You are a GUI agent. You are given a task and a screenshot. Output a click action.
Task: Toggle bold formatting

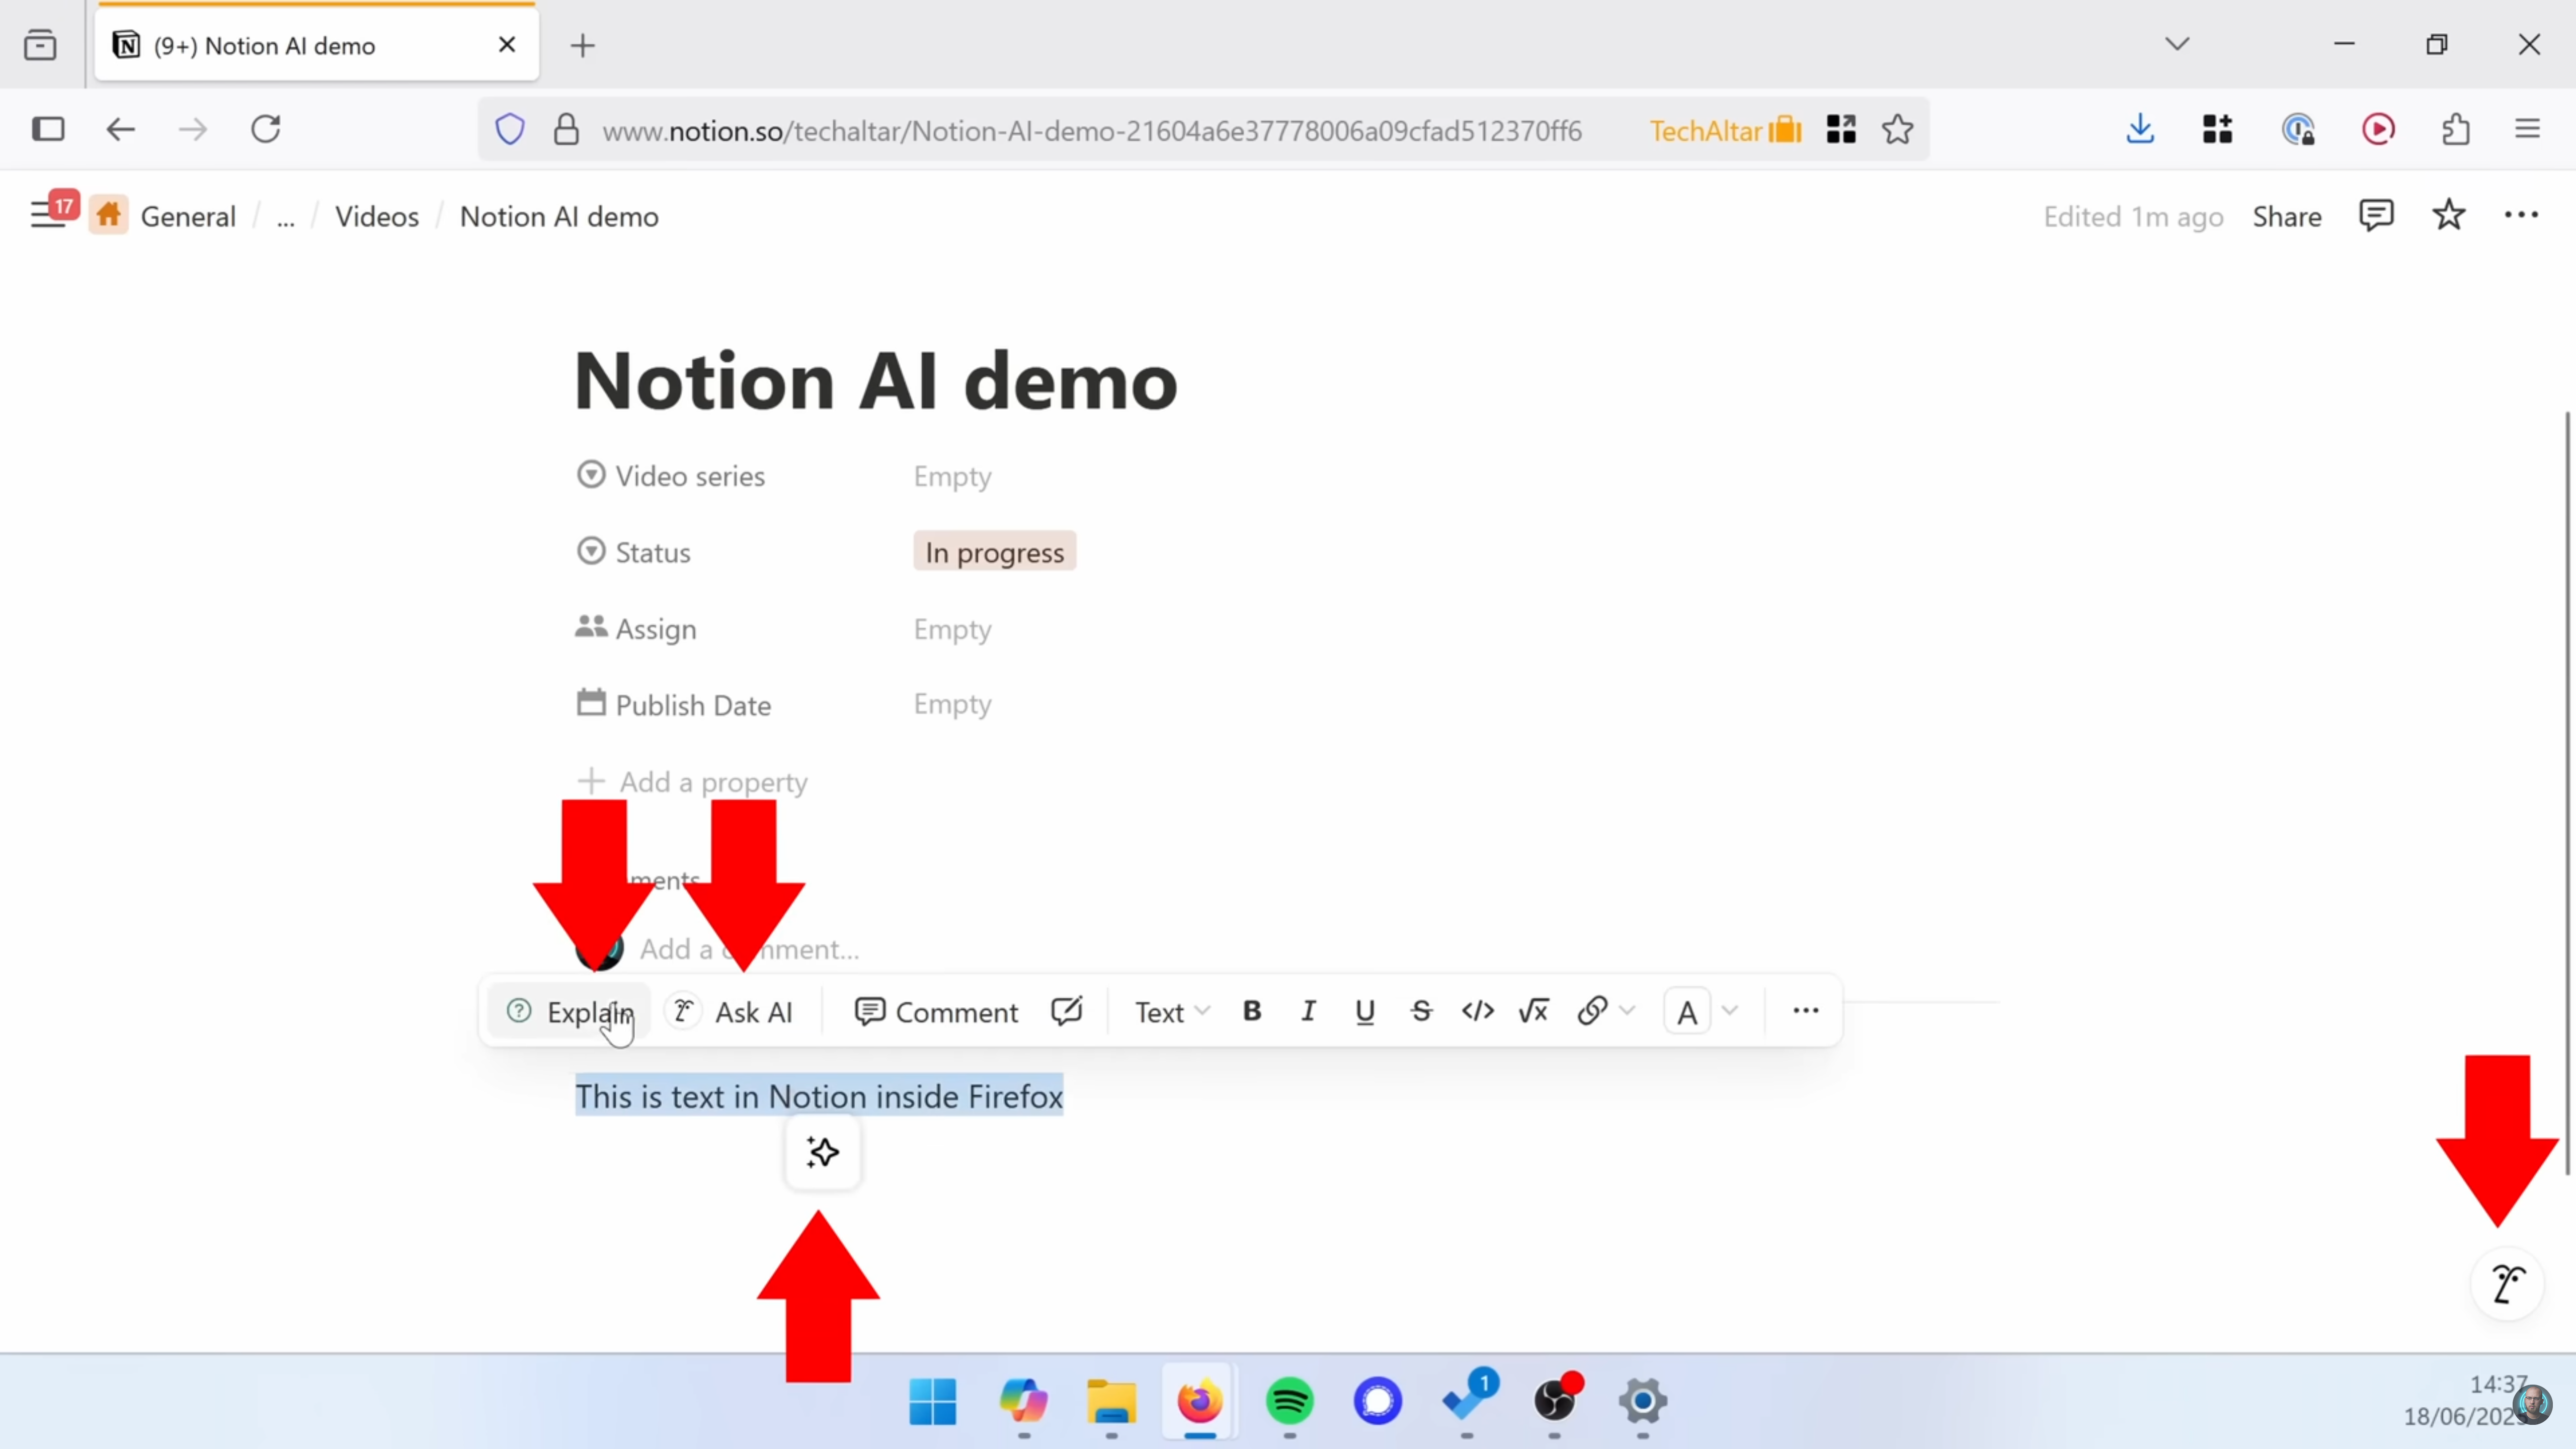coord(1251,1011)
